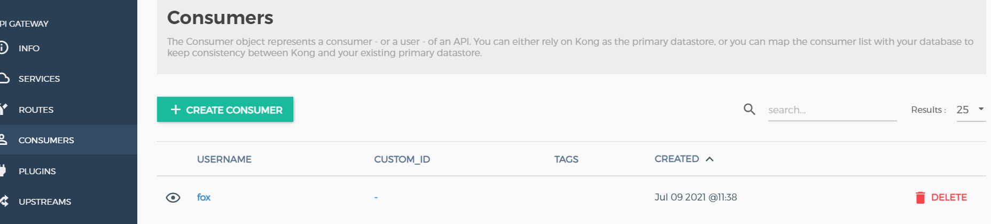Click the Consumers person icon

point(3,140)
